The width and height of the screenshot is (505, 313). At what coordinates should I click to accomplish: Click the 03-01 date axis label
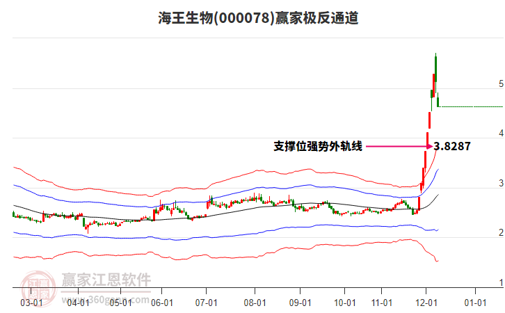click(31, 303)
